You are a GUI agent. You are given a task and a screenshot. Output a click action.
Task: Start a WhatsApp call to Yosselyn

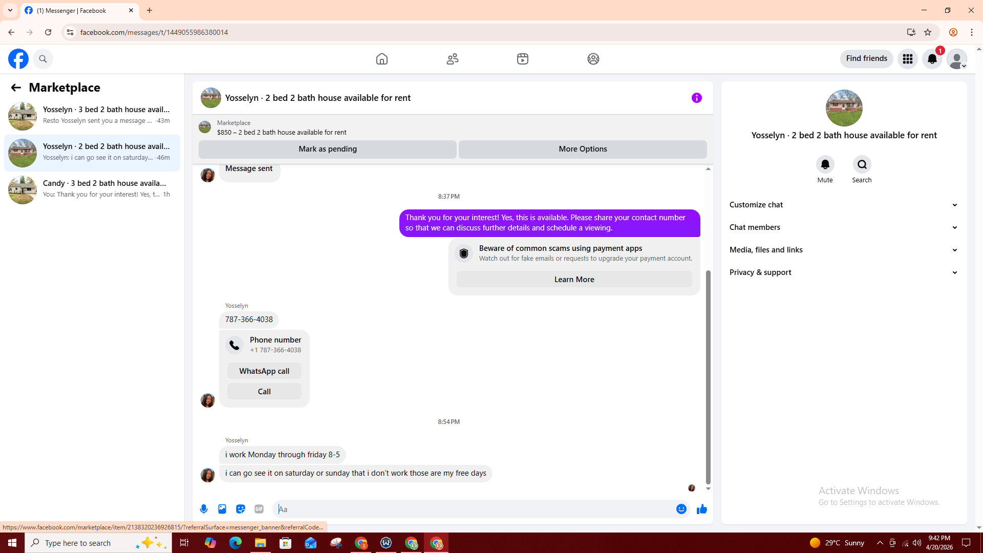coord(264,371)
